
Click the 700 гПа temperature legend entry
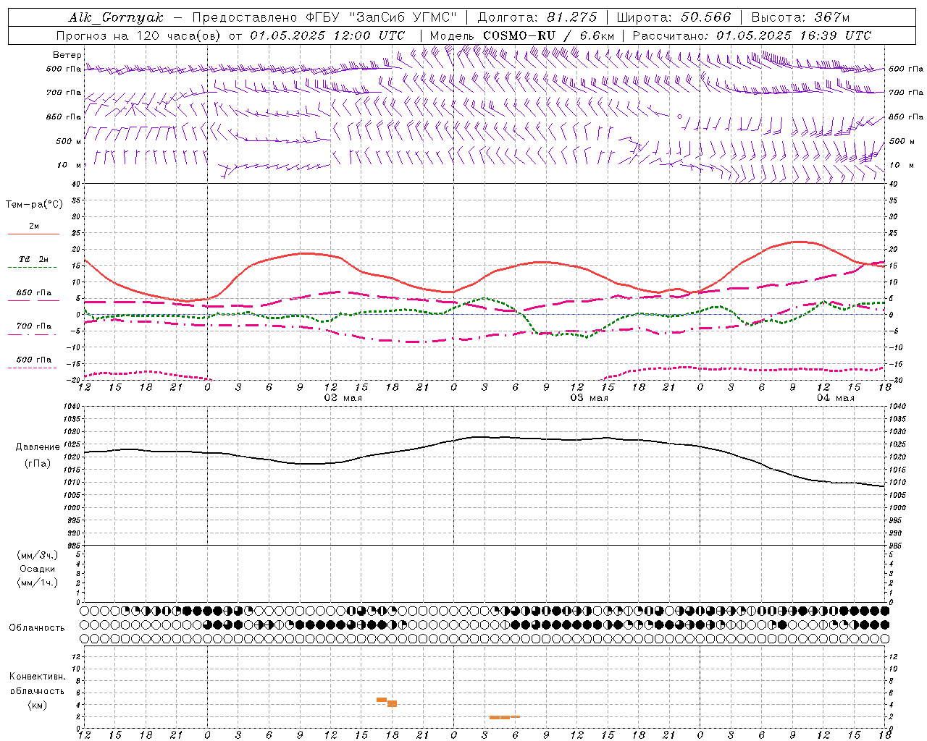click(34, 326)
